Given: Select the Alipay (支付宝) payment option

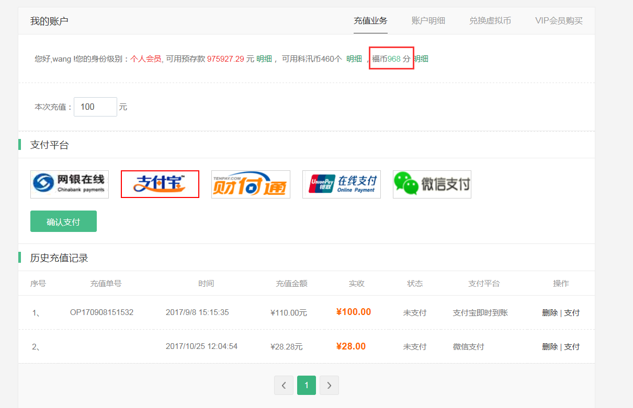Looking at the screenshot, I should 160,184.
